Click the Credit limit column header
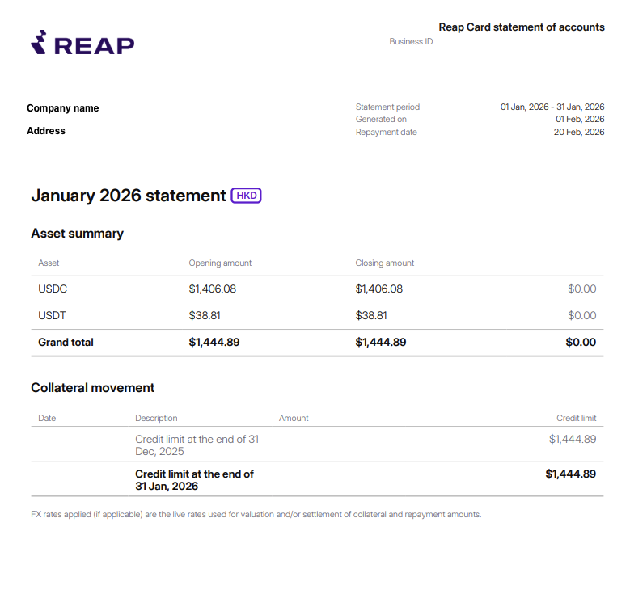 pos(576,418)
